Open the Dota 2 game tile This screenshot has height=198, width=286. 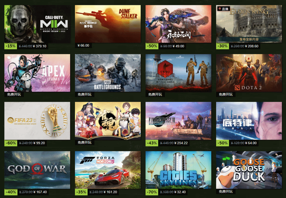[249, 73]
